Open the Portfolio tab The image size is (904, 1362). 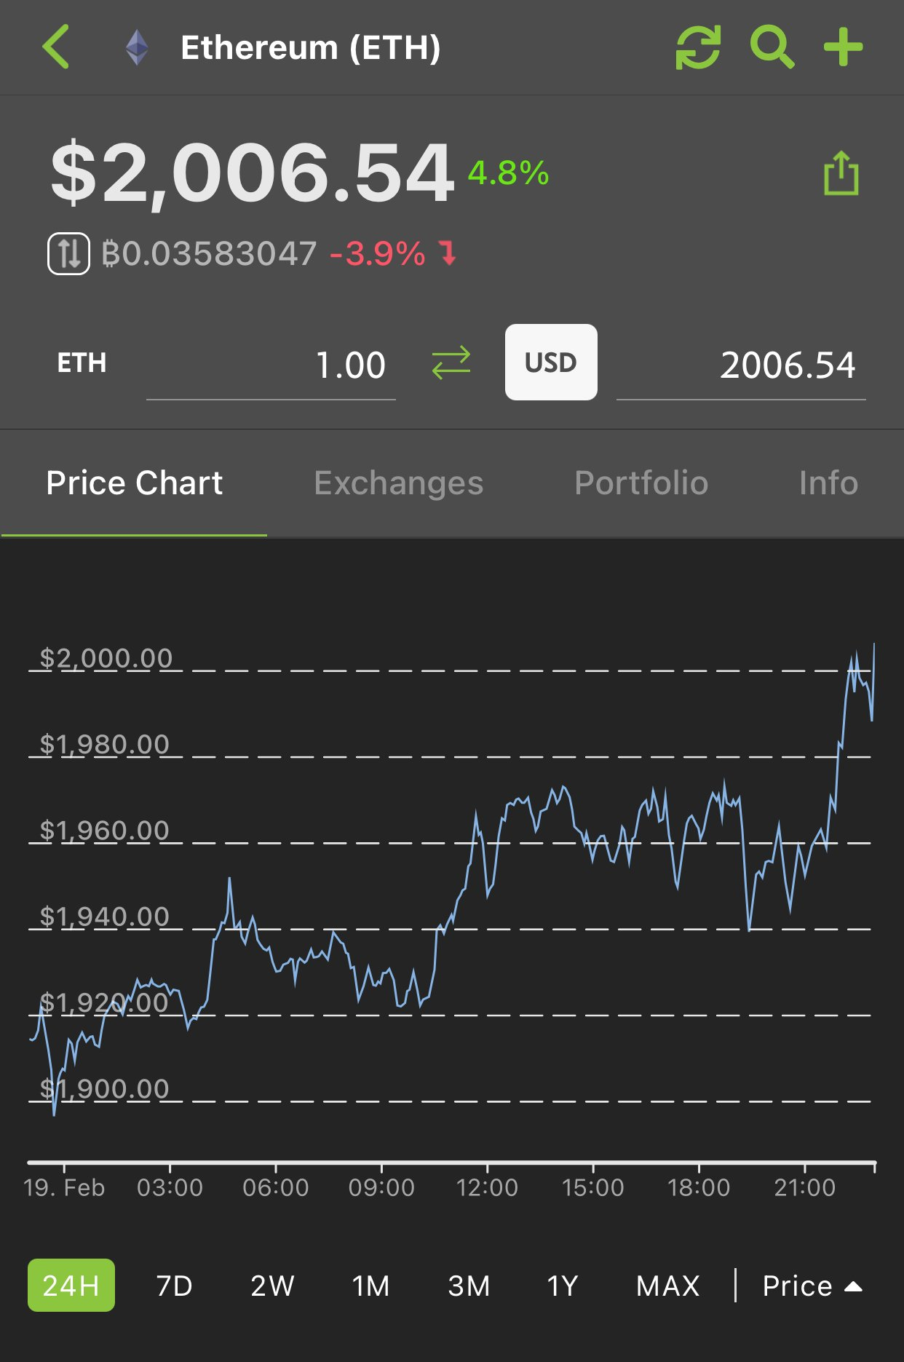coord(641,483)
